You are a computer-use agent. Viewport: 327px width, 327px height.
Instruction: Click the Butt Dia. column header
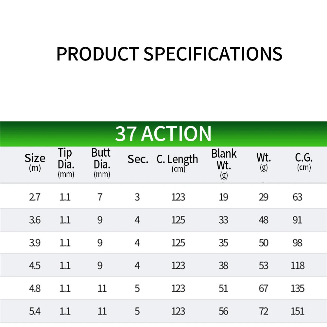101,163
